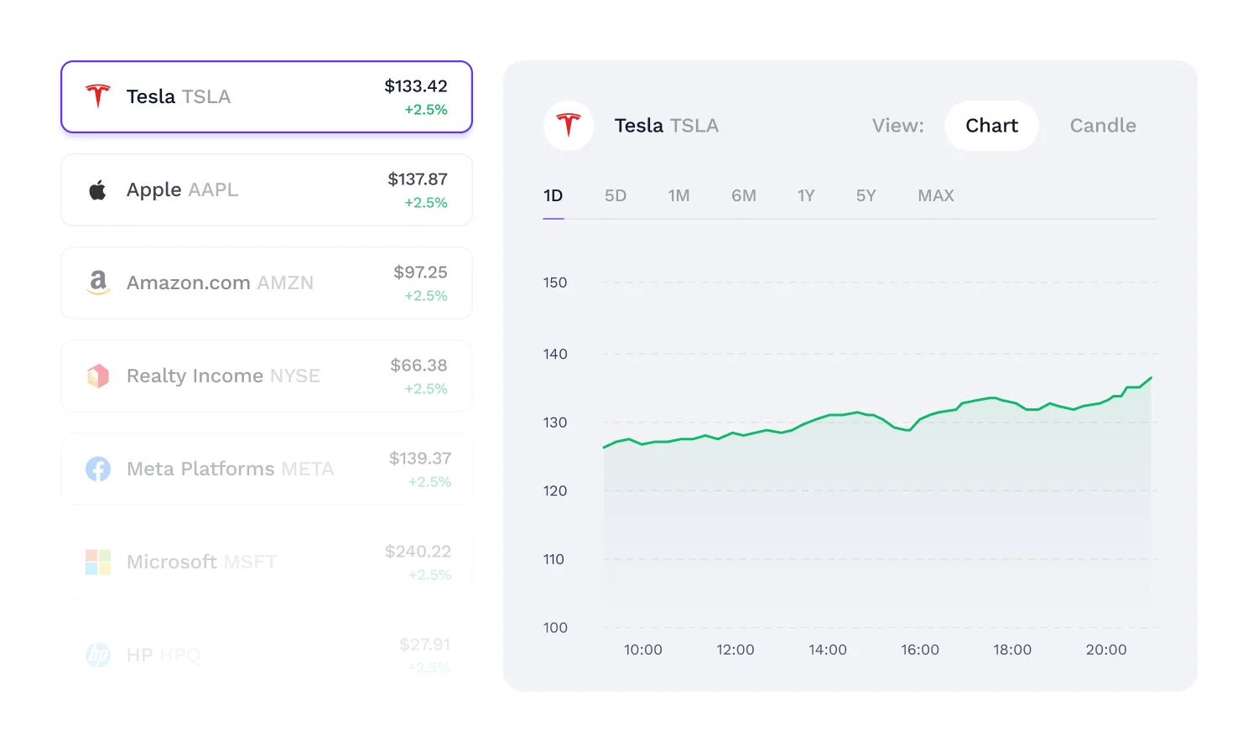Click the Tesla logo in chart header
The width and height of the screenshot is (1258, 752).
[569, 126]
